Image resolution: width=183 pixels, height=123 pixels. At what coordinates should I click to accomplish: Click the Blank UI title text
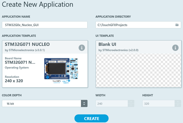[x=107, y=44]
